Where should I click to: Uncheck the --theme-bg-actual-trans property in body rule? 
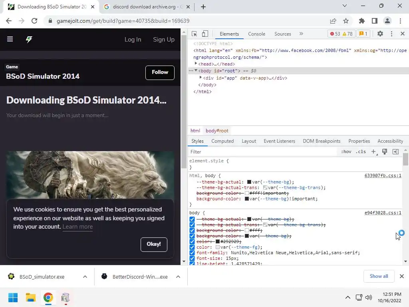tap(192, 225)
